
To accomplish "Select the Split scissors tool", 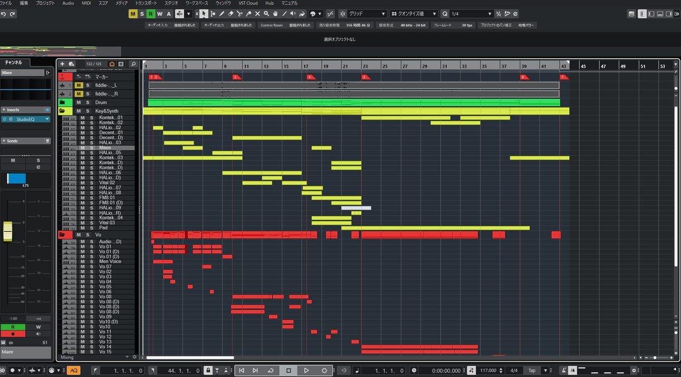I will pyautogui.click(x=239, y=13).
